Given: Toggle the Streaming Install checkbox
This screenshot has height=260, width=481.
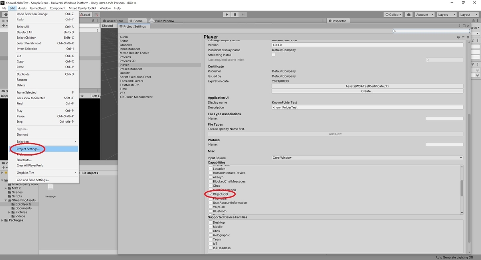Looking at the screenshot, I should pos(274,55).
